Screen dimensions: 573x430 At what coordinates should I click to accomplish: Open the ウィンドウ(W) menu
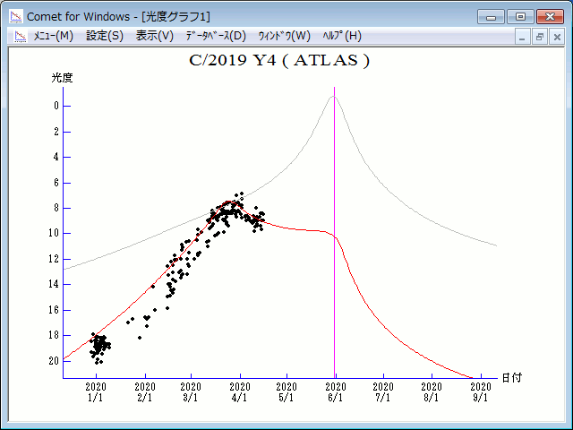pos(285,36)
